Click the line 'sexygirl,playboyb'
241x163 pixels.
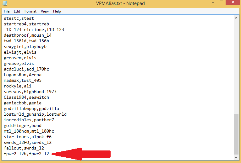coord(25,47)
